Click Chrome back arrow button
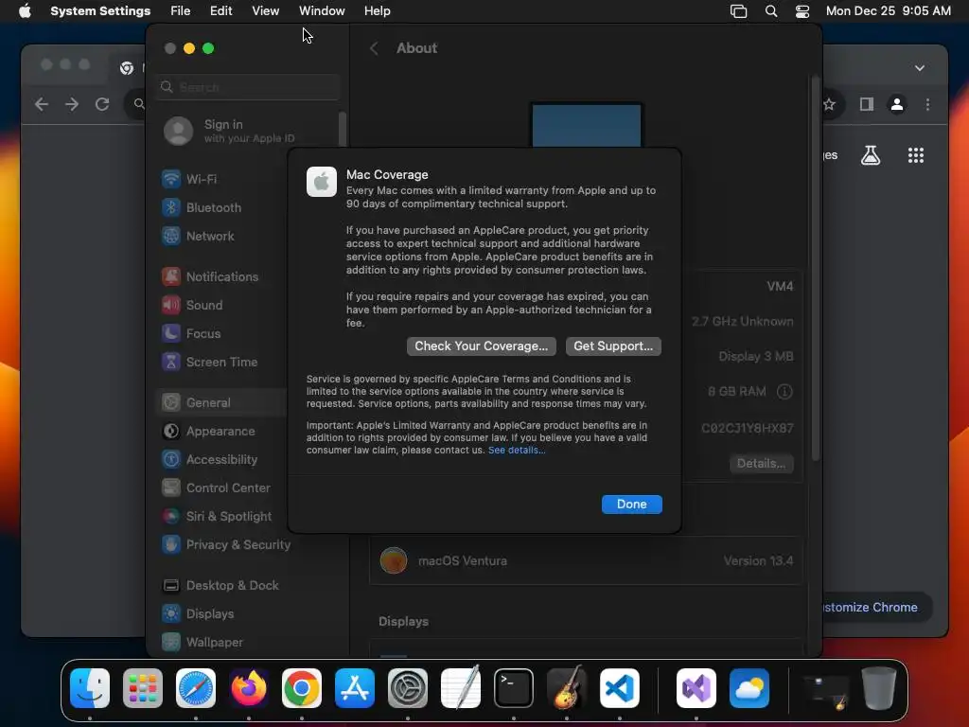The height and width of the screenshot is (727, 969). (42, 104)
